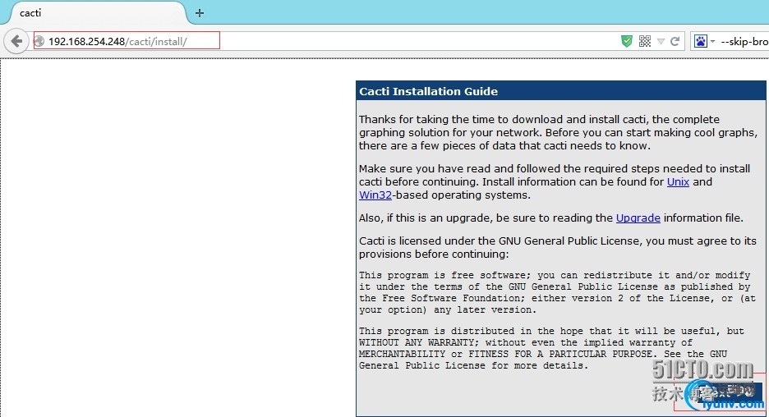
Task: Go back with the browser back arrow
Action: 16,41
